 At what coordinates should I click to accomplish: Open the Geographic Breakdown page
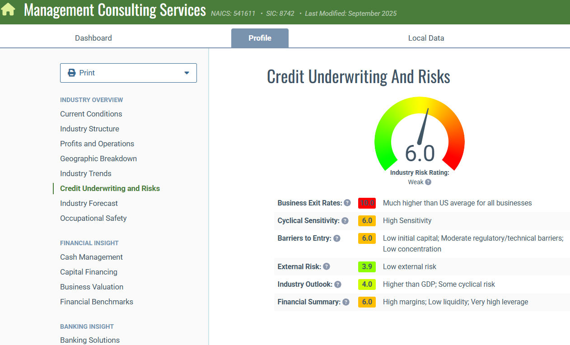(98, 159)
